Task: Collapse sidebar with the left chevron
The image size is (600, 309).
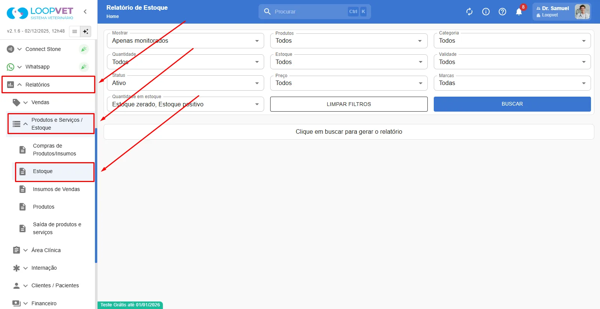Action: tap(85, 12)
